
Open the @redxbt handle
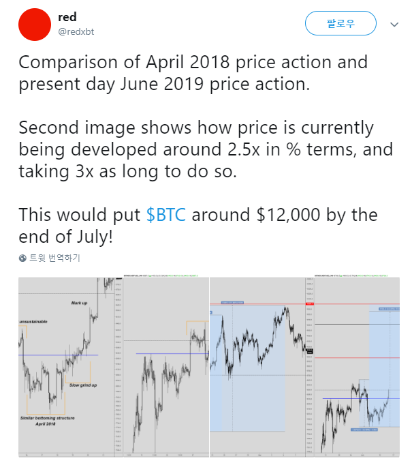click(x=76, y=32)
